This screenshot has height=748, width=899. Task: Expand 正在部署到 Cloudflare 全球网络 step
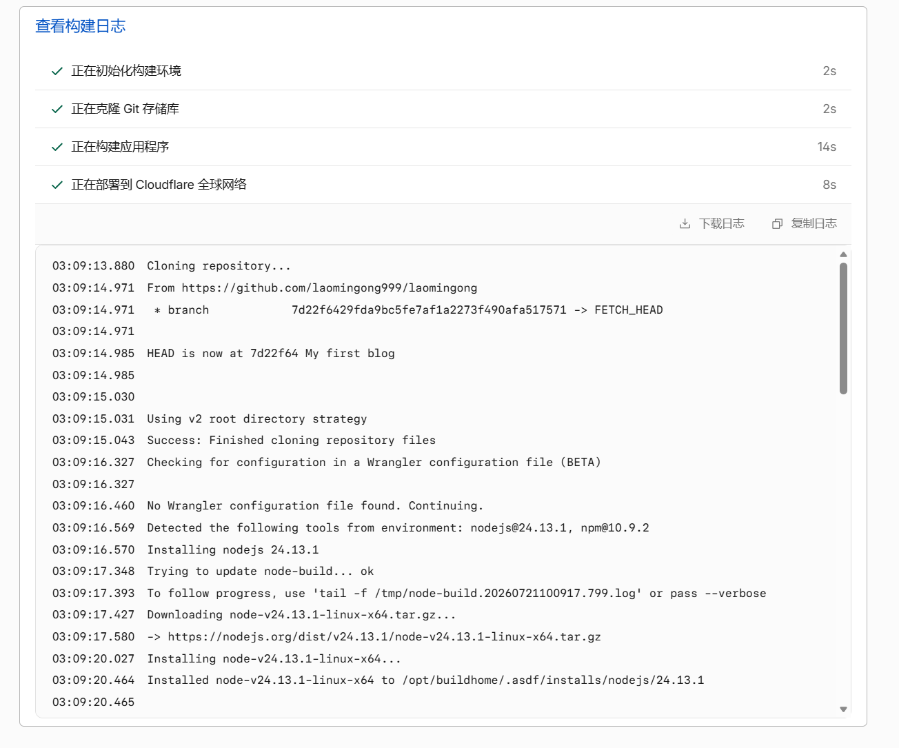(x=443, y=185)
